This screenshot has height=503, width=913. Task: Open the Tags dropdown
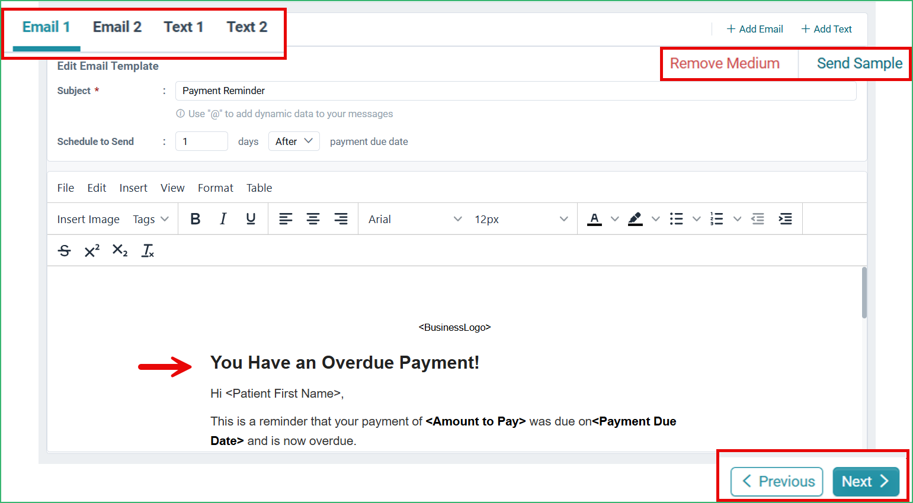point(150,219)
